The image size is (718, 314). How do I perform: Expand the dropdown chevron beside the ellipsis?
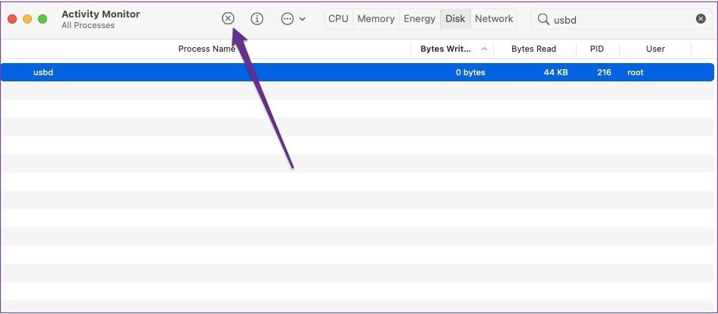click(x=302, y=19)
